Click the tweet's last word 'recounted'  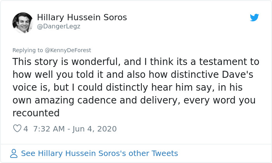pos(36,113)
